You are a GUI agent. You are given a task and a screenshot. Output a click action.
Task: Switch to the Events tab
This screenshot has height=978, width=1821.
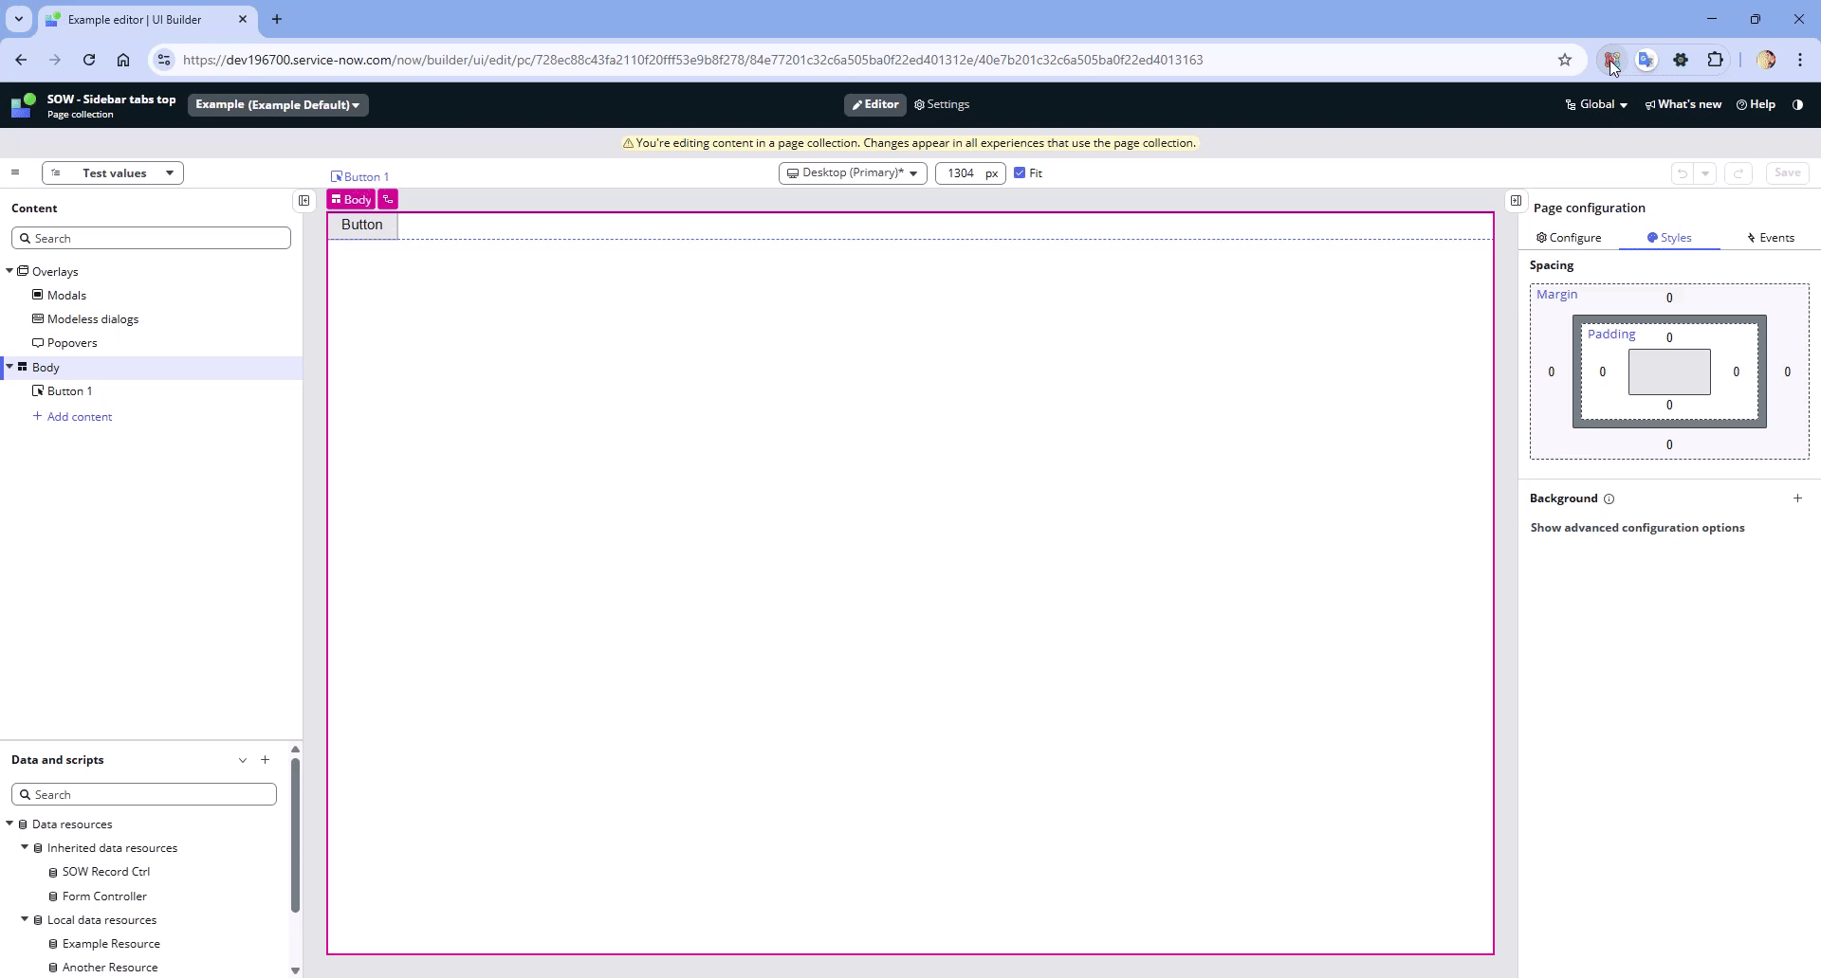coord(1770,238)
